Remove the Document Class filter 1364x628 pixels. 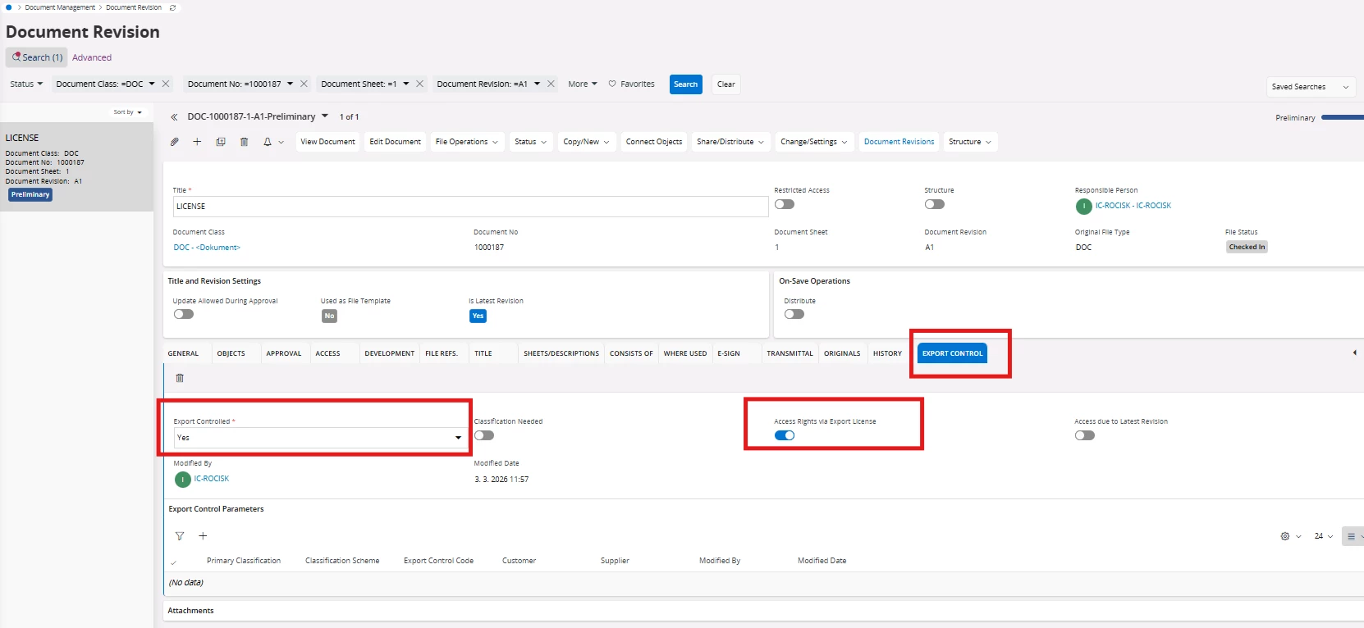pos(166,84)
